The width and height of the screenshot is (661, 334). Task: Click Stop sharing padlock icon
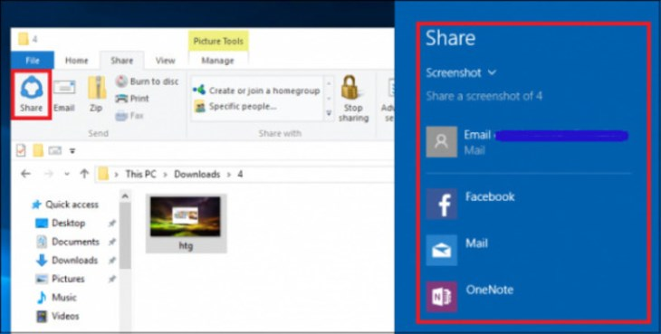[350, 87]
